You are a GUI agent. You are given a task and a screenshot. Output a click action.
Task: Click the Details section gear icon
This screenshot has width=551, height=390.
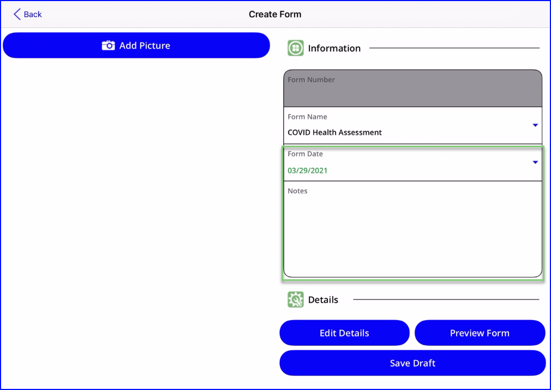[296, 299]
